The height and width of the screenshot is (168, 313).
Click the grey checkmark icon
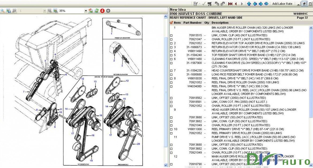(x=204, y=3)
